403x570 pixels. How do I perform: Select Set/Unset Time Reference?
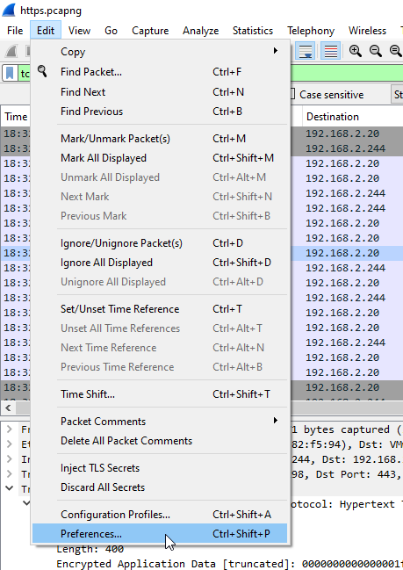pyautogui.click(x=160, y=309)
